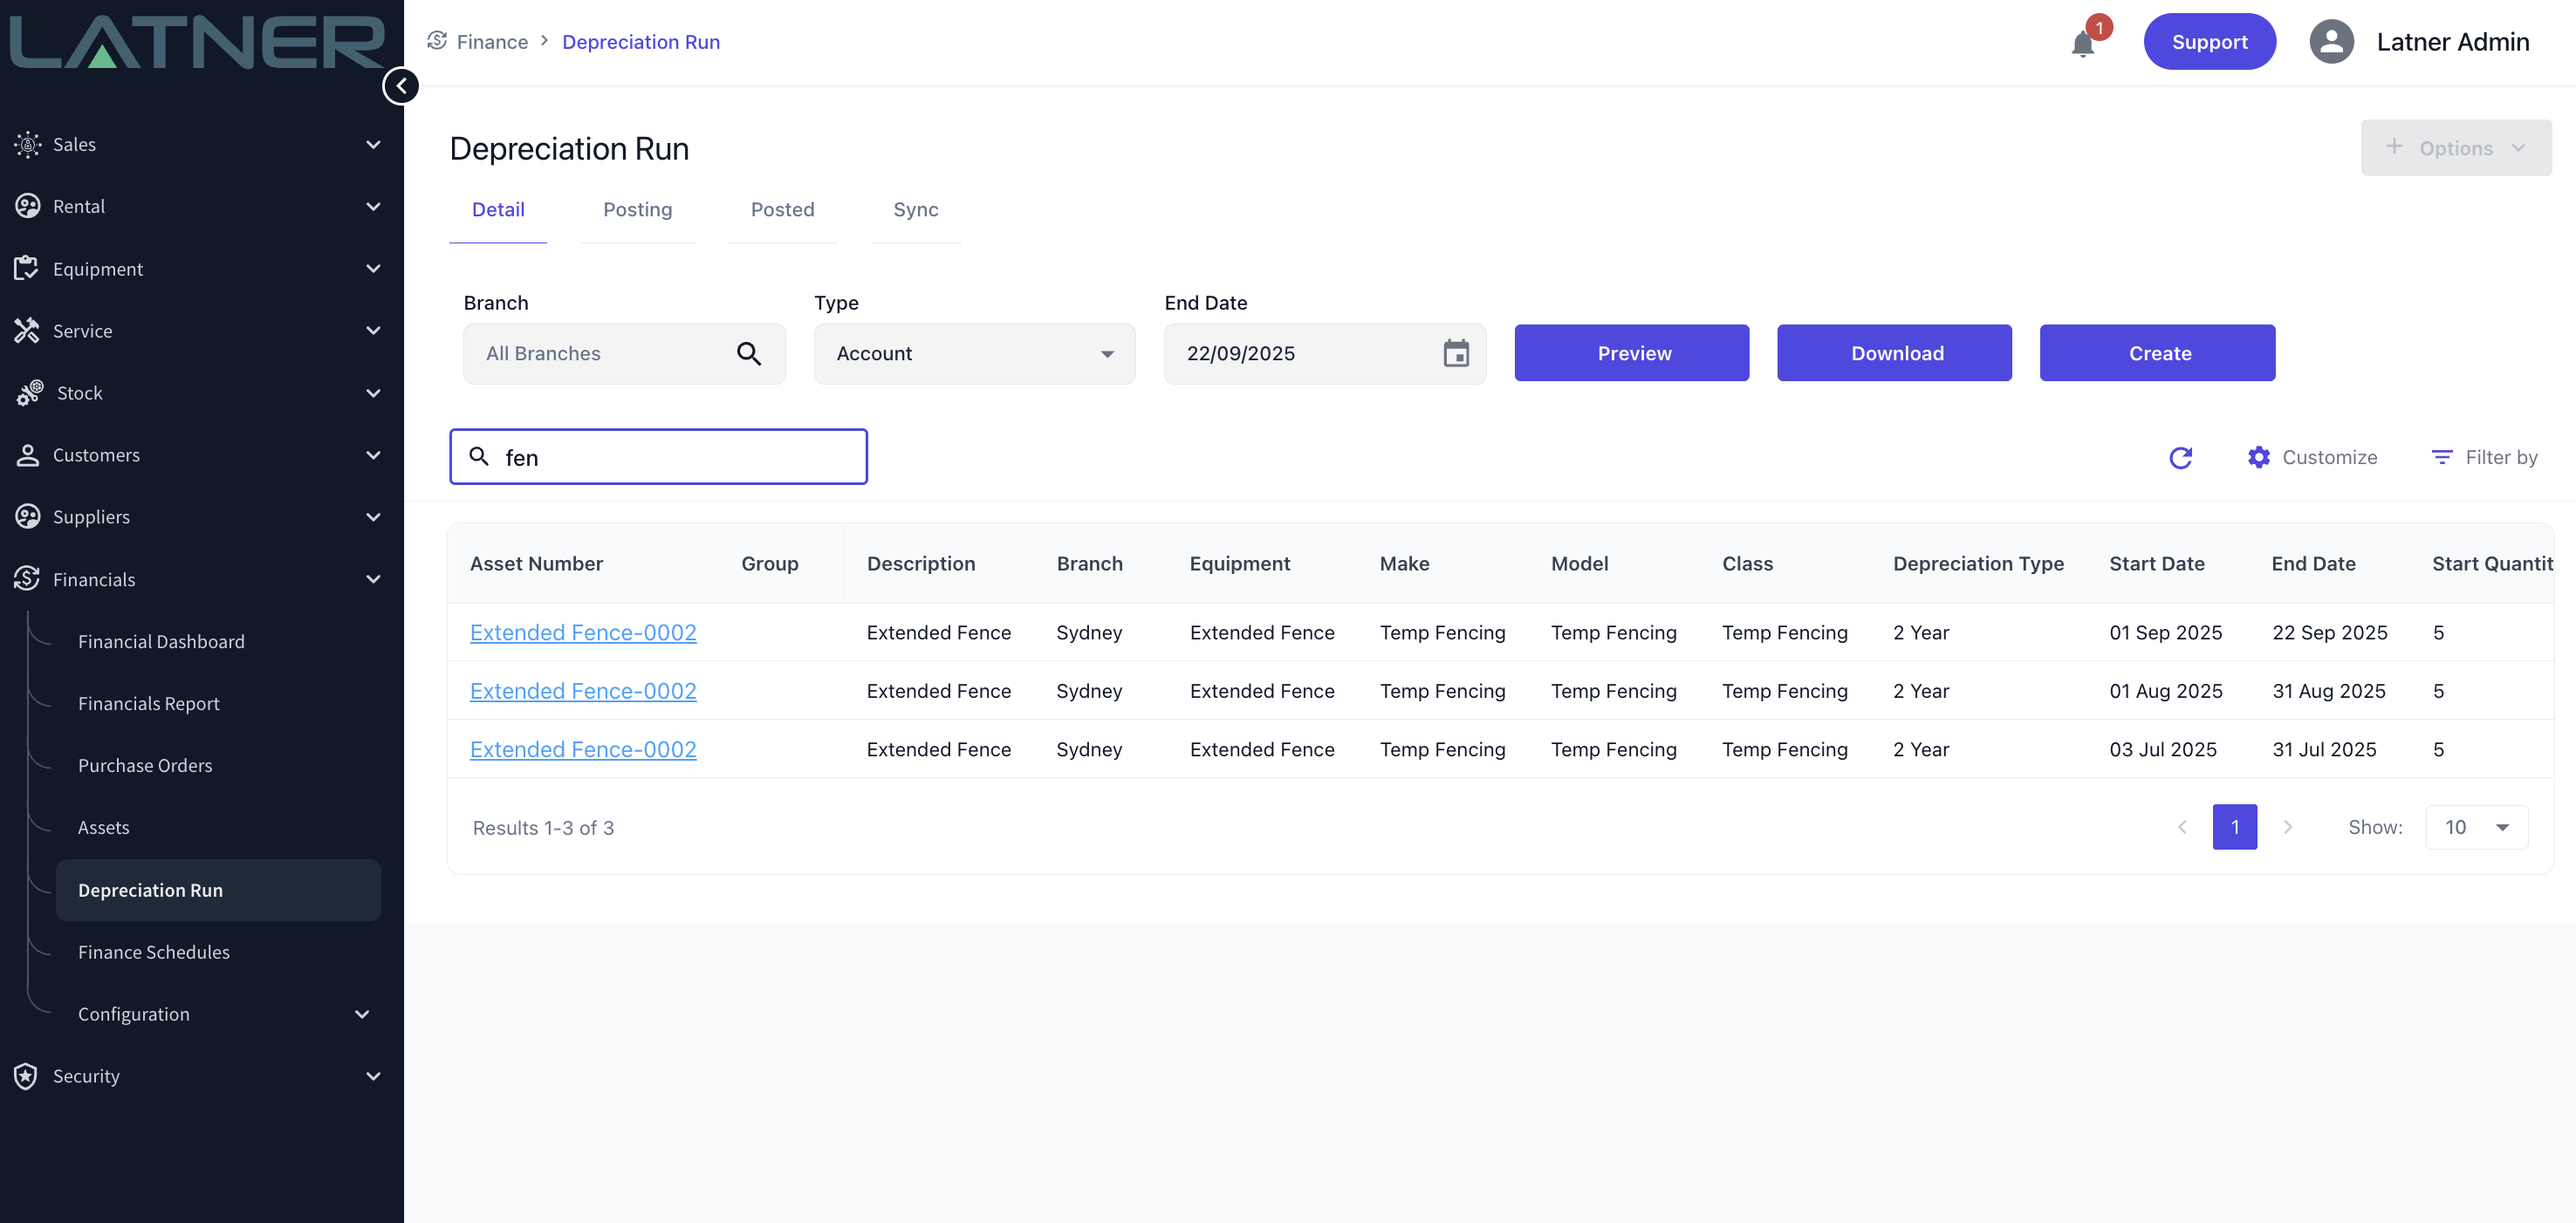The image size is (2576, 1223).
Task: Click the Preview button
Action: tap(1631, 353)
